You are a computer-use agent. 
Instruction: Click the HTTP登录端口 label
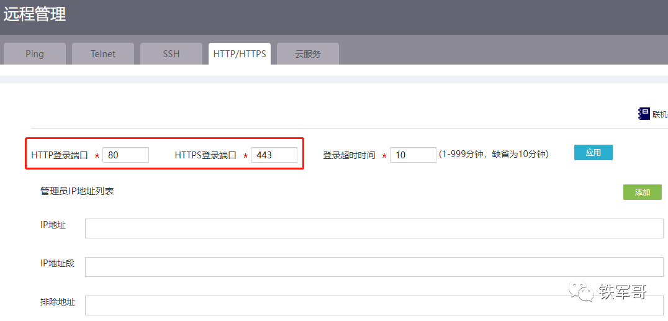coord(60,155)
